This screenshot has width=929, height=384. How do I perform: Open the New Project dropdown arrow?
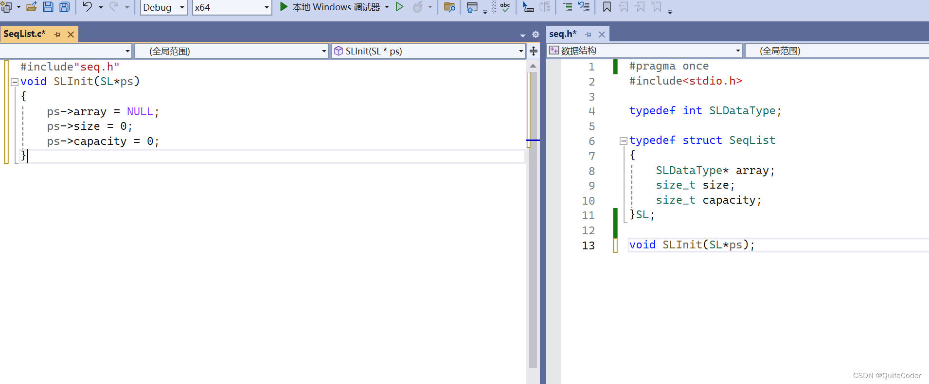(19, 7)
